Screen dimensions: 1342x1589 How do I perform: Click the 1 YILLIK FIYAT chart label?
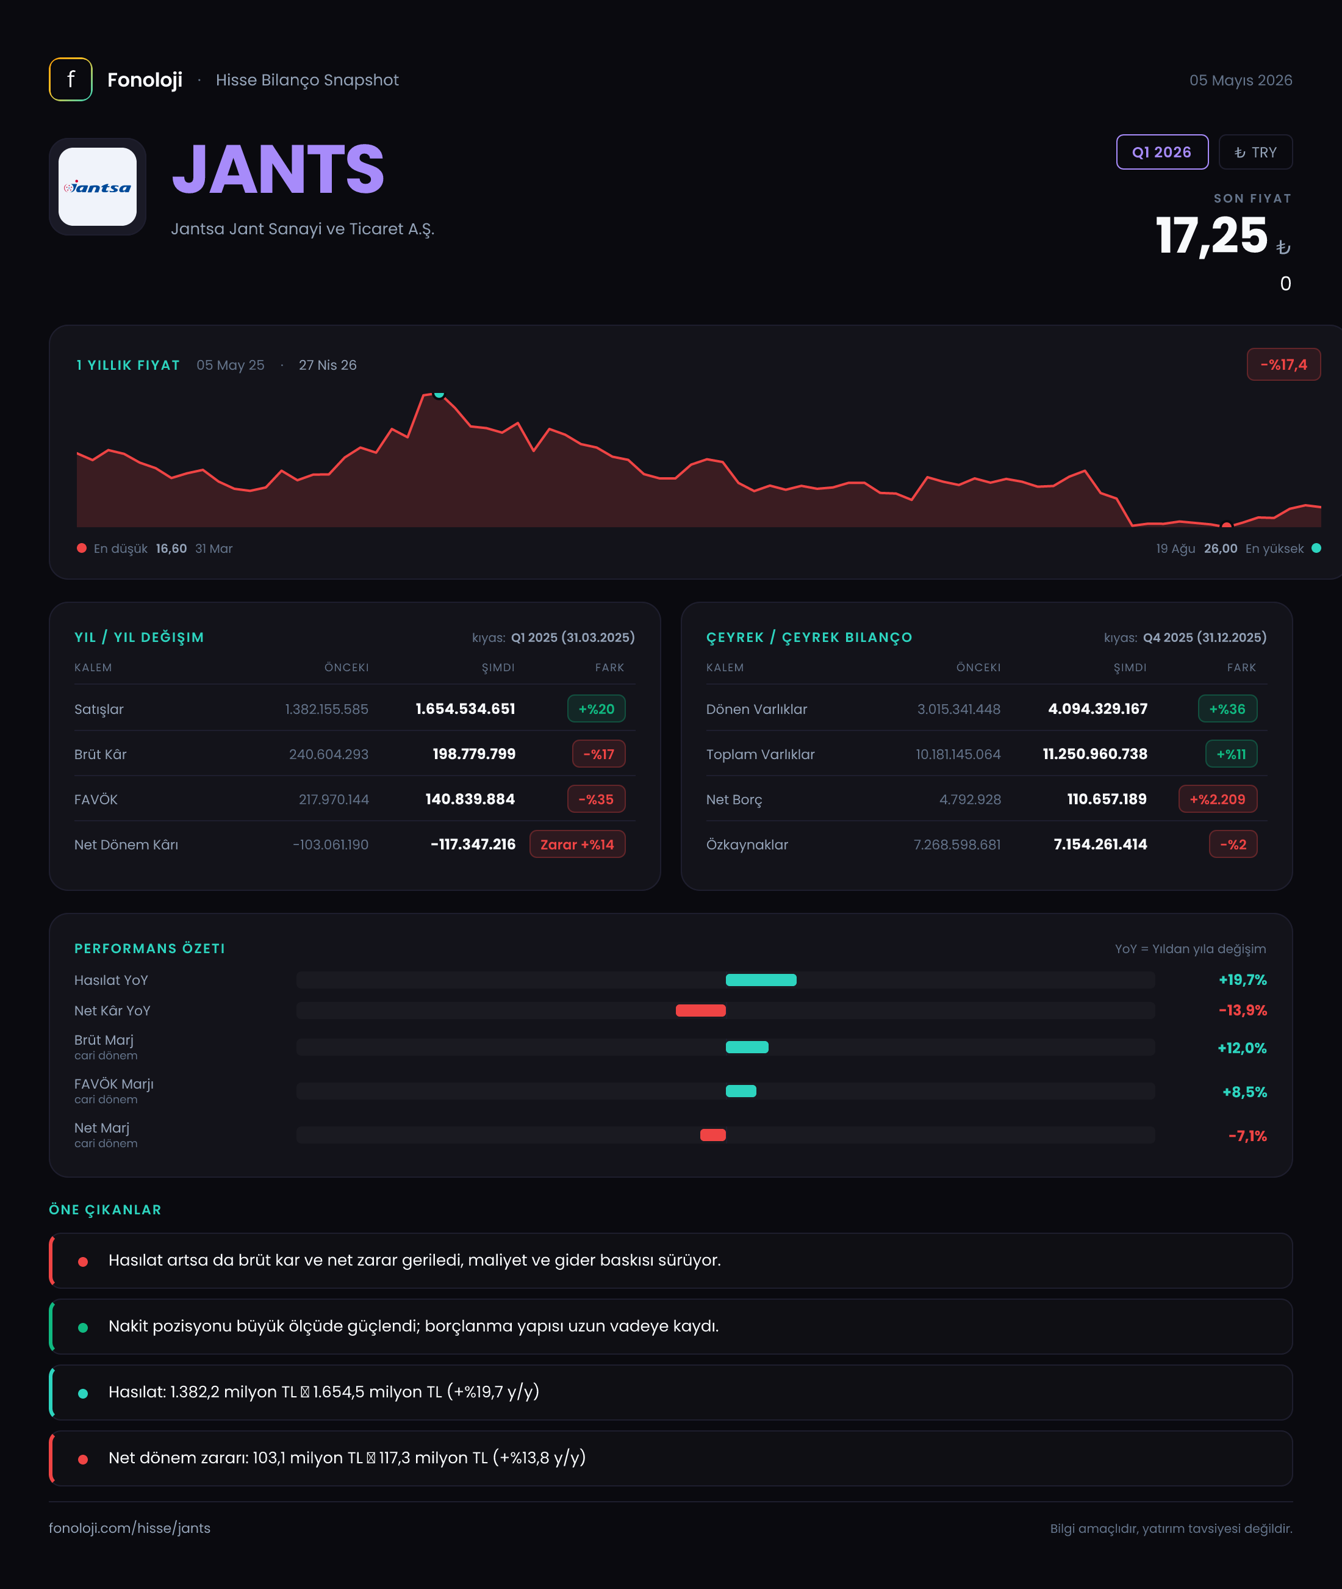click(128, 364)
